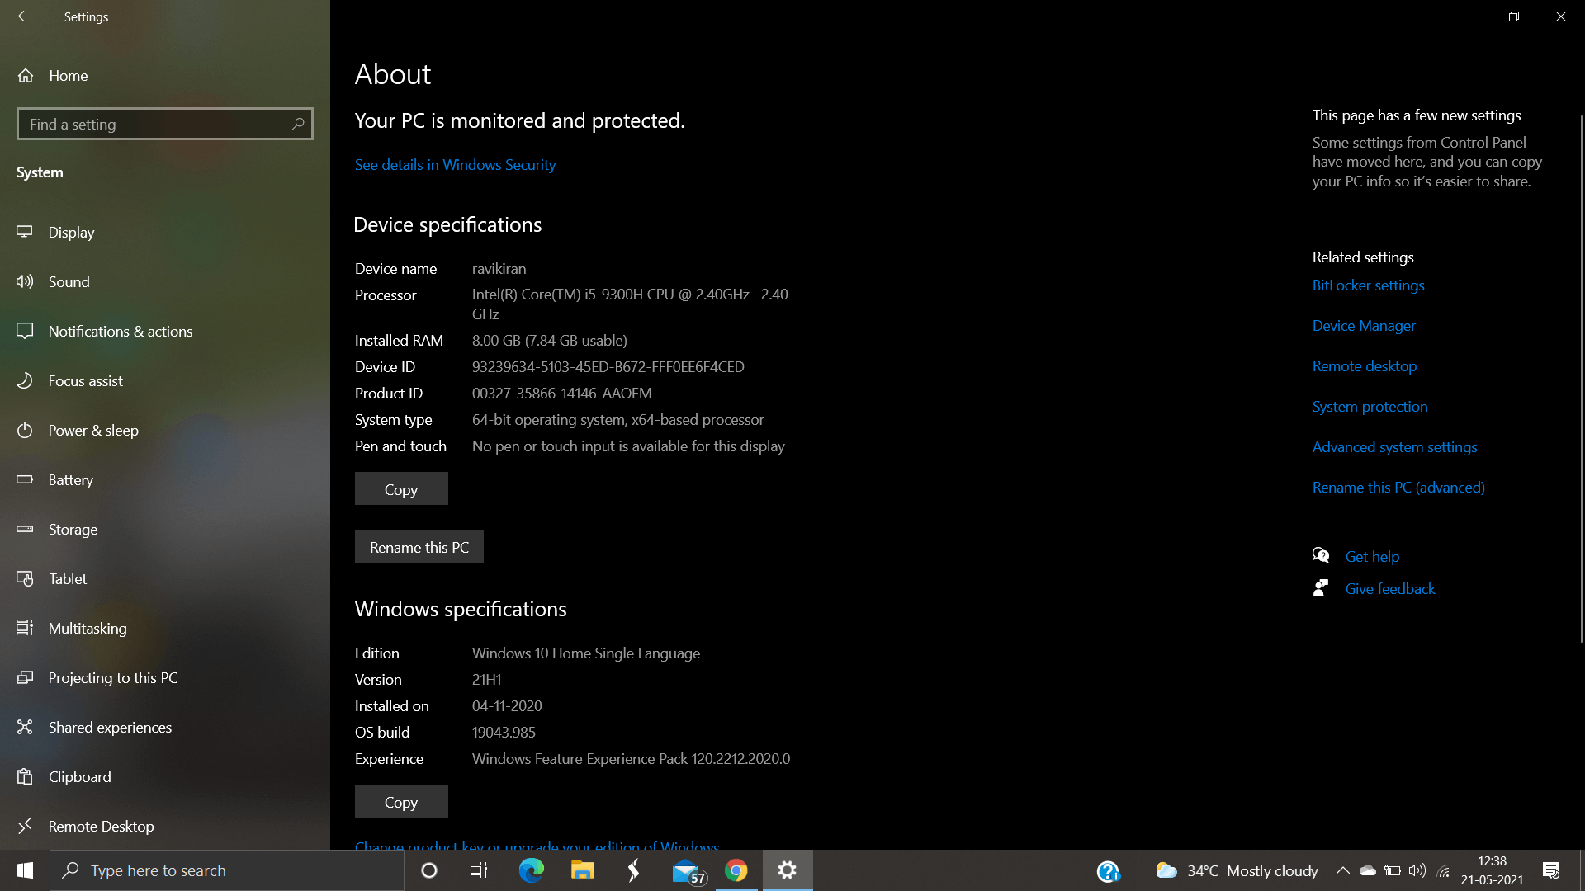
Task: Open weather widget showing 34°C Mostly cloudy
Action: pos(1236,870)
